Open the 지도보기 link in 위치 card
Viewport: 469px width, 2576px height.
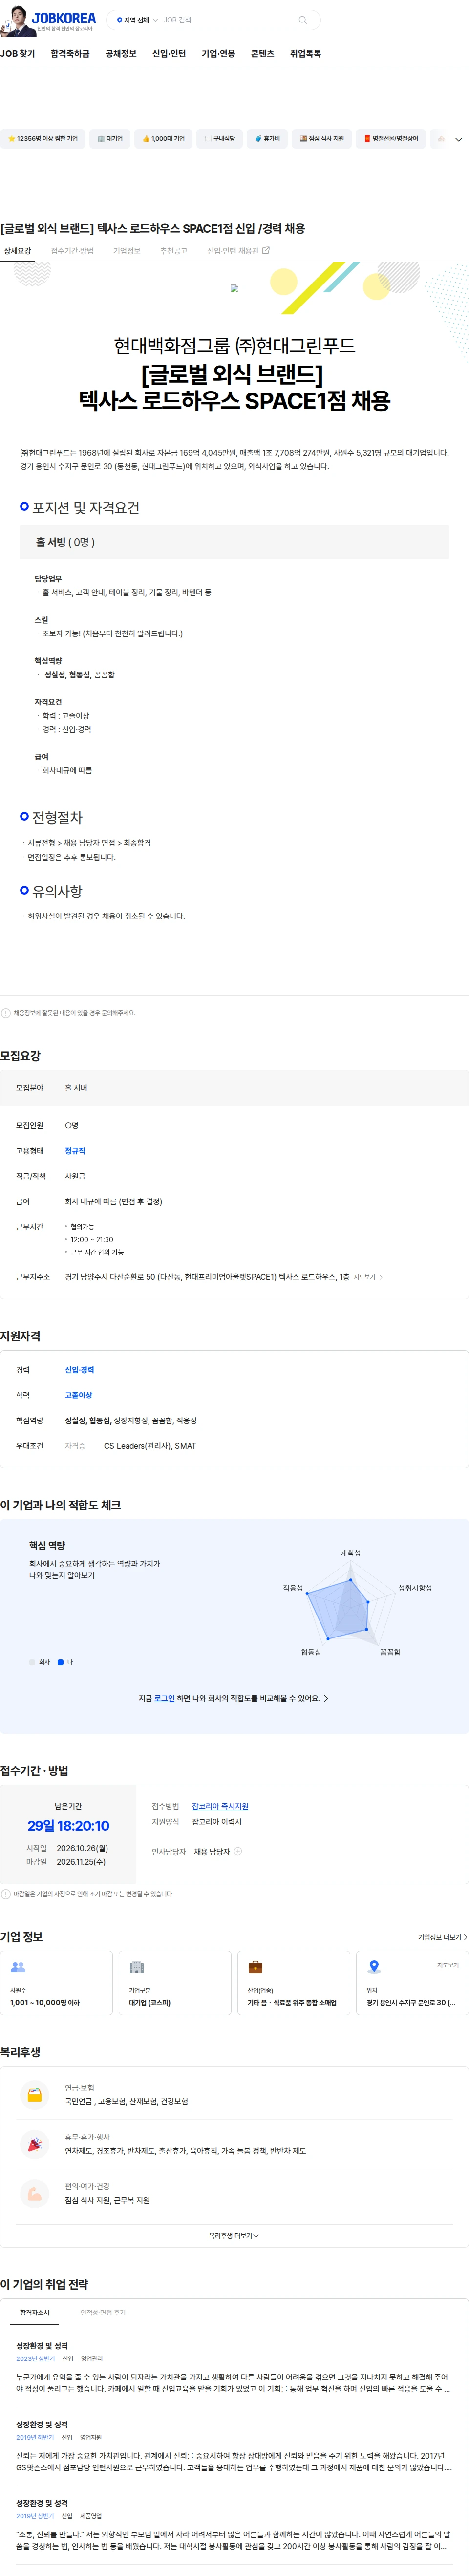pyautogui.click(x=448, y=1965)
